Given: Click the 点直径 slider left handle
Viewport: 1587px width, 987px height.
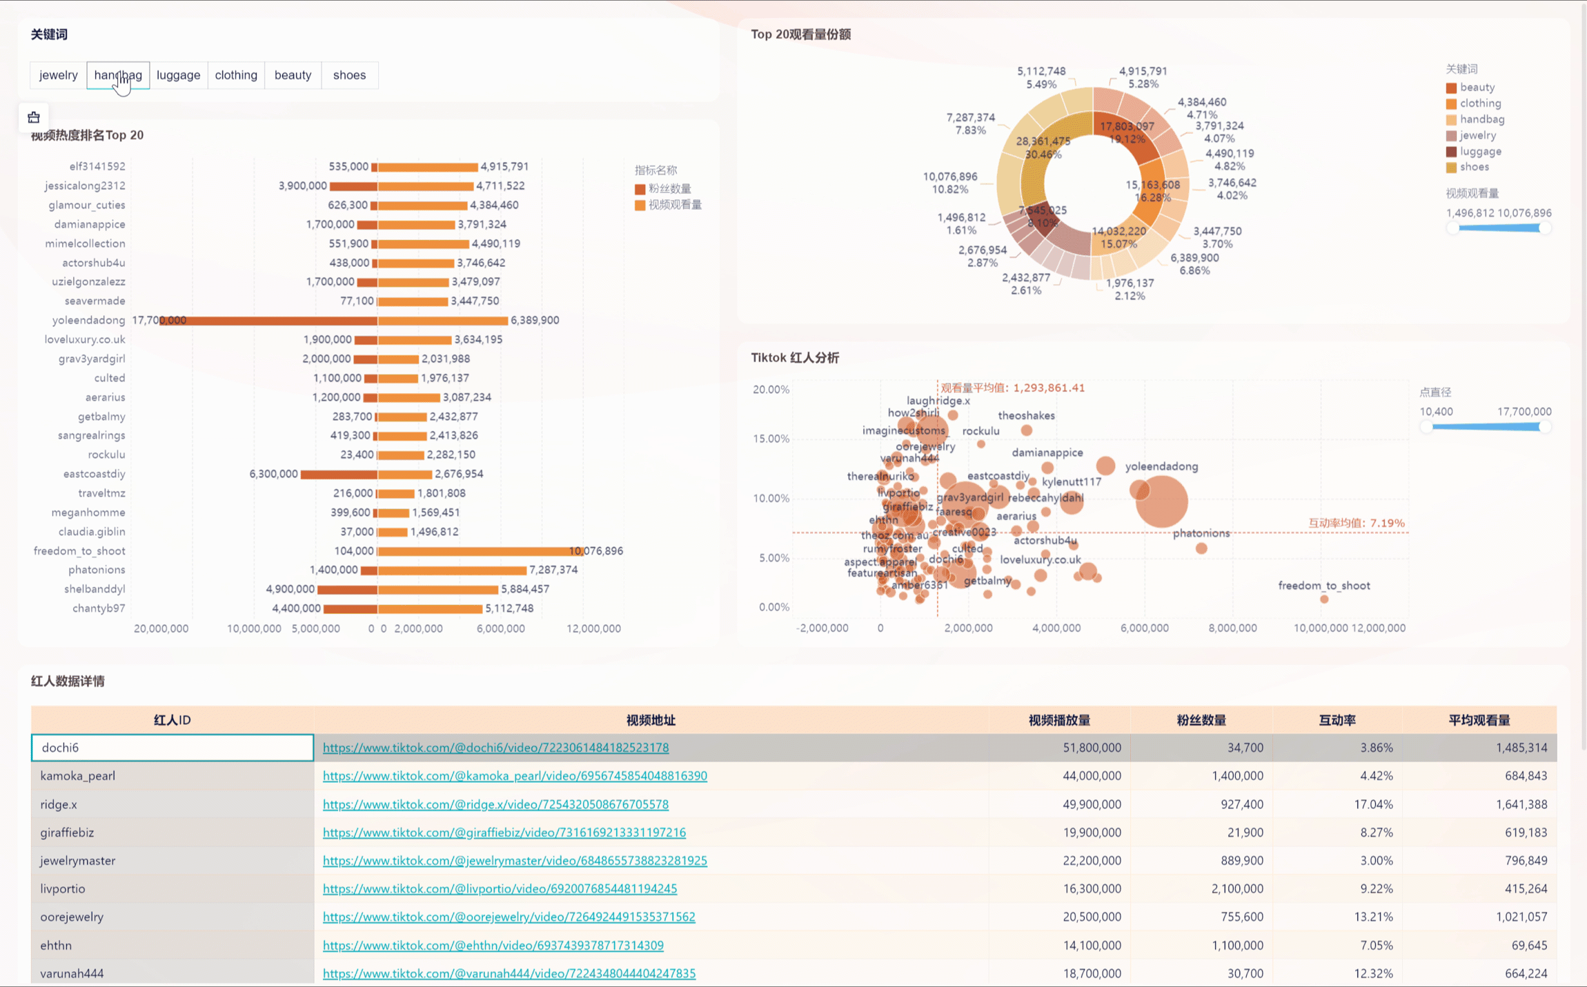Looking at the screenshot, I should [1426, 427].
